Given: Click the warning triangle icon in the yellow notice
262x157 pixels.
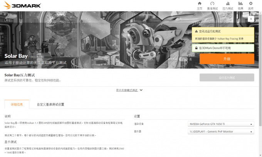Looking at the screenshot, I should tap(196, 31).
